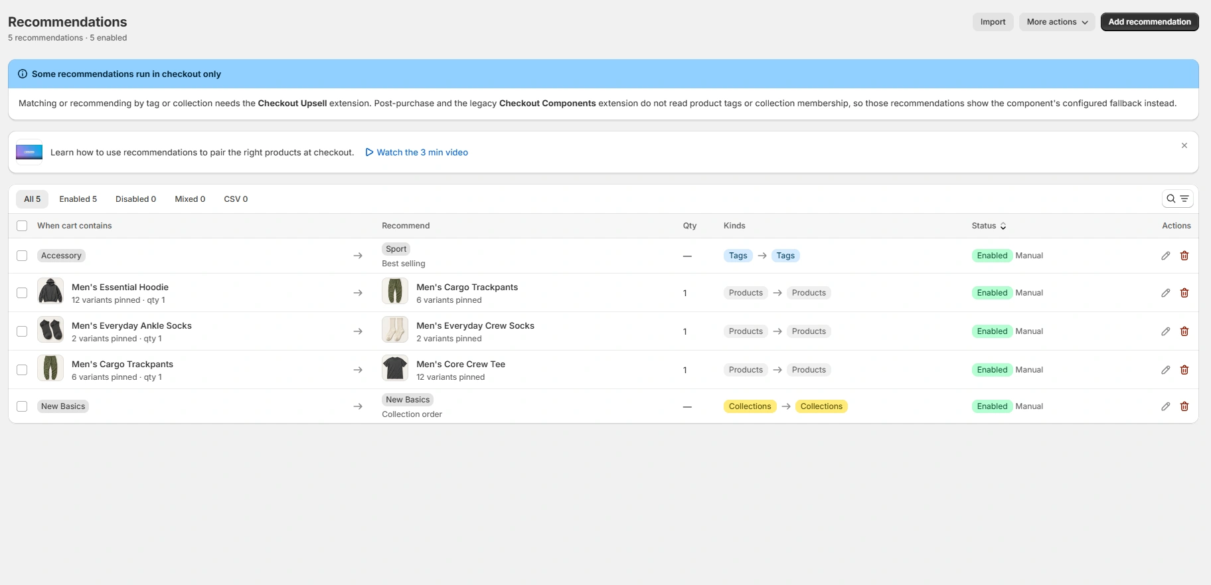
Task: Click the Import button
Action: [993, 22]
